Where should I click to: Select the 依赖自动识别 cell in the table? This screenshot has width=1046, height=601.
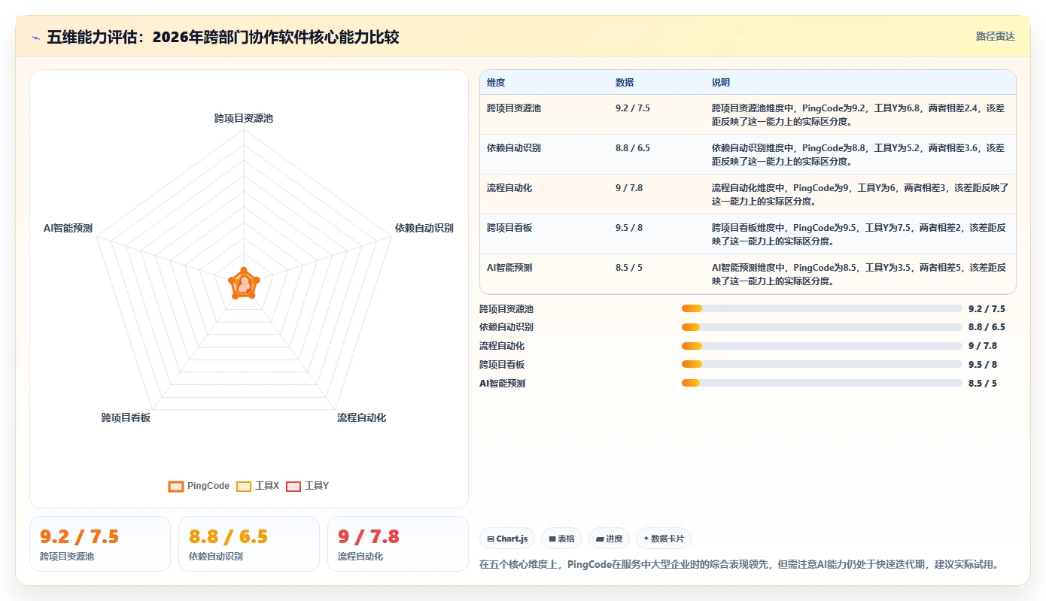click(x=514, y=148)
